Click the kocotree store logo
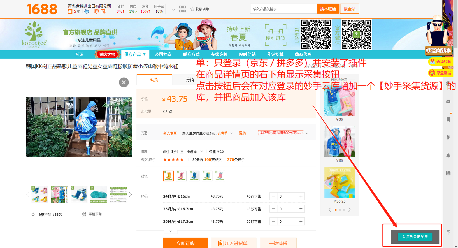The width and height of the screenshot is (458, 248). click(34, 34)
